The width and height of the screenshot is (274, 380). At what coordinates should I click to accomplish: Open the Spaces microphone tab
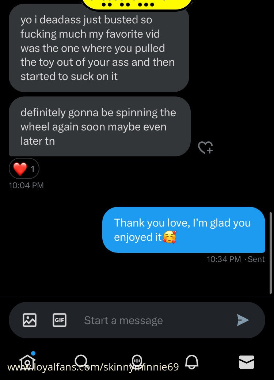click(x=137, y=361)
